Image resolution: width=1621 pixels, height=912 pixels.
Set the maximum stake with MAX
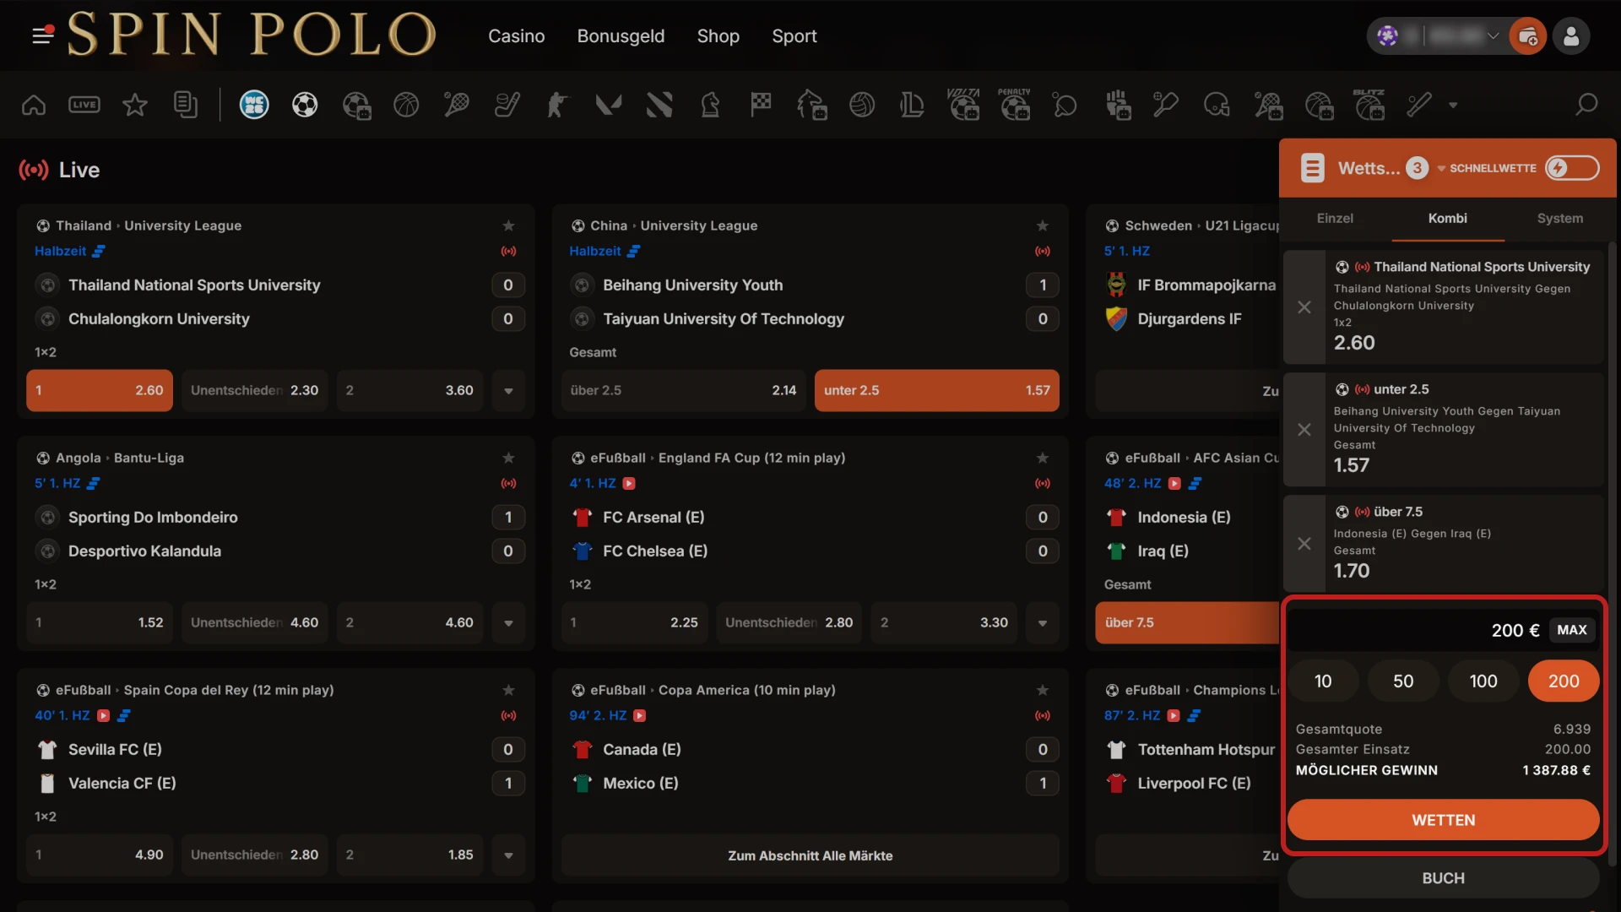1571,630
